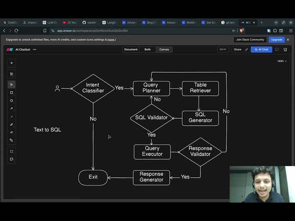Select the circle shape tool
This screenshot has height=221, width=295.
click(12, 101)
